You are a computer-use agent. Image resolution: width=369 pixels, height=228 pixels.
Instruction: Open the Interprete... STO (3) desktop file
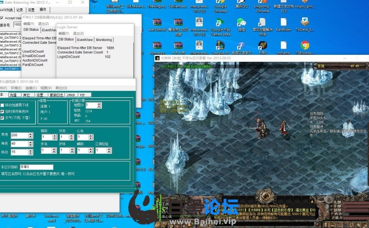click(x=199, y=27)
